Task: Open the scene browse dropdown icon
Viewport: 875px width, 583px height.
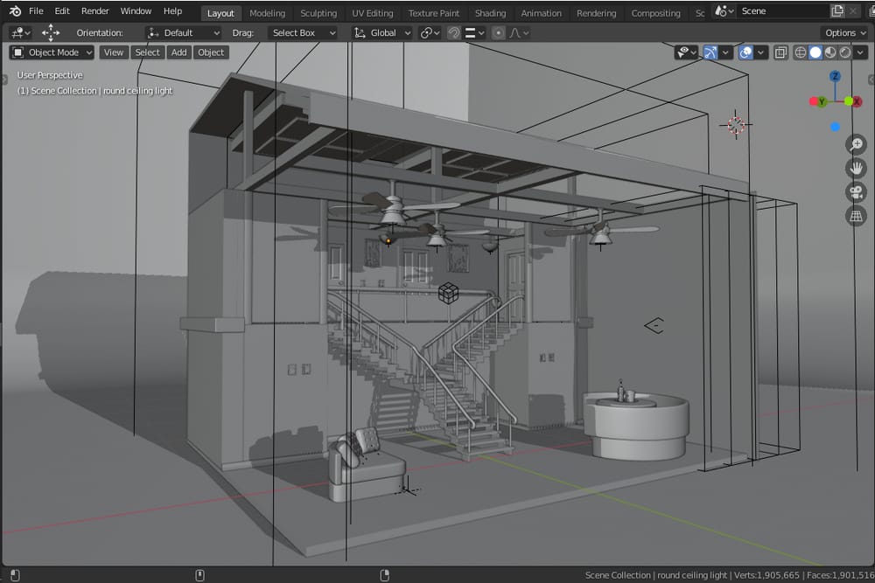Action: click(724, 10)
